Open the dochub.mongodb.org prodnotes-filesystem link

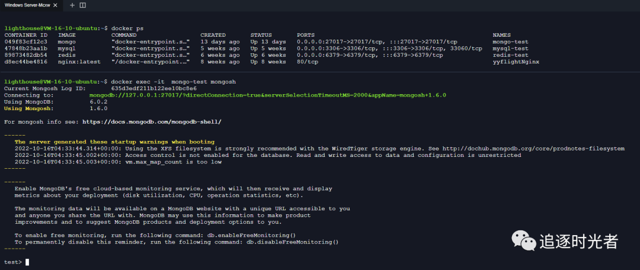(533, 149)
